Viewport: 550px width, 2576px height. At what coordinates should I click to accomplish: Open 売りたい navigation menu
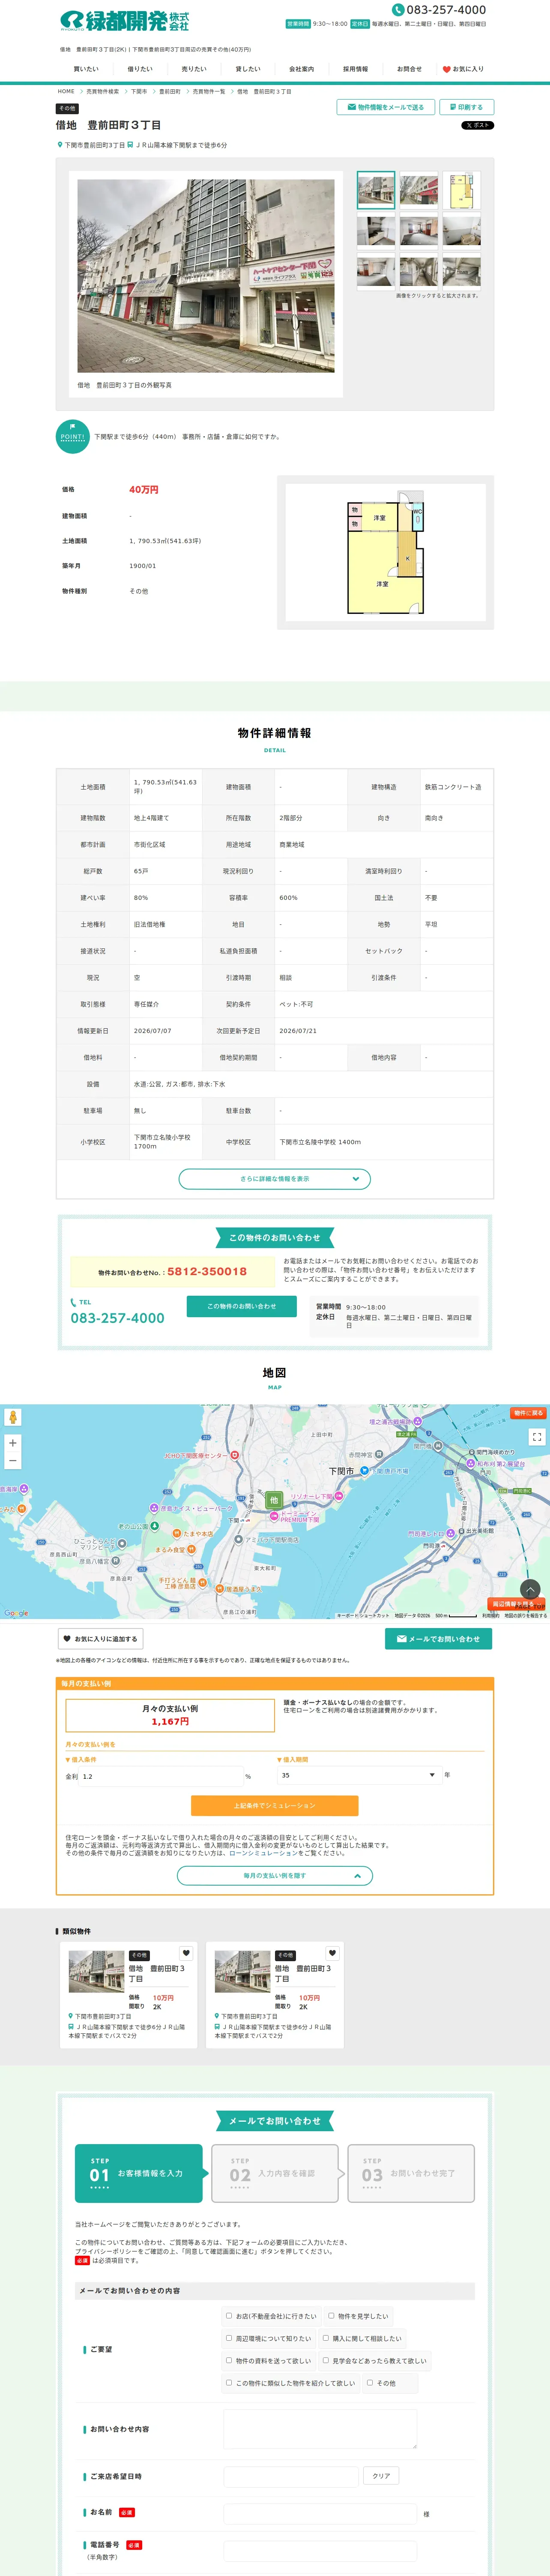tap(194, 69)
